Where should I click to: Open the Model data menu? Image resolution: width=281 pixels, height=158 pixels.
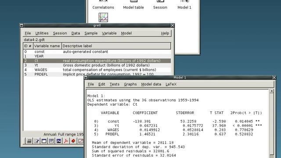coord(151,84)
